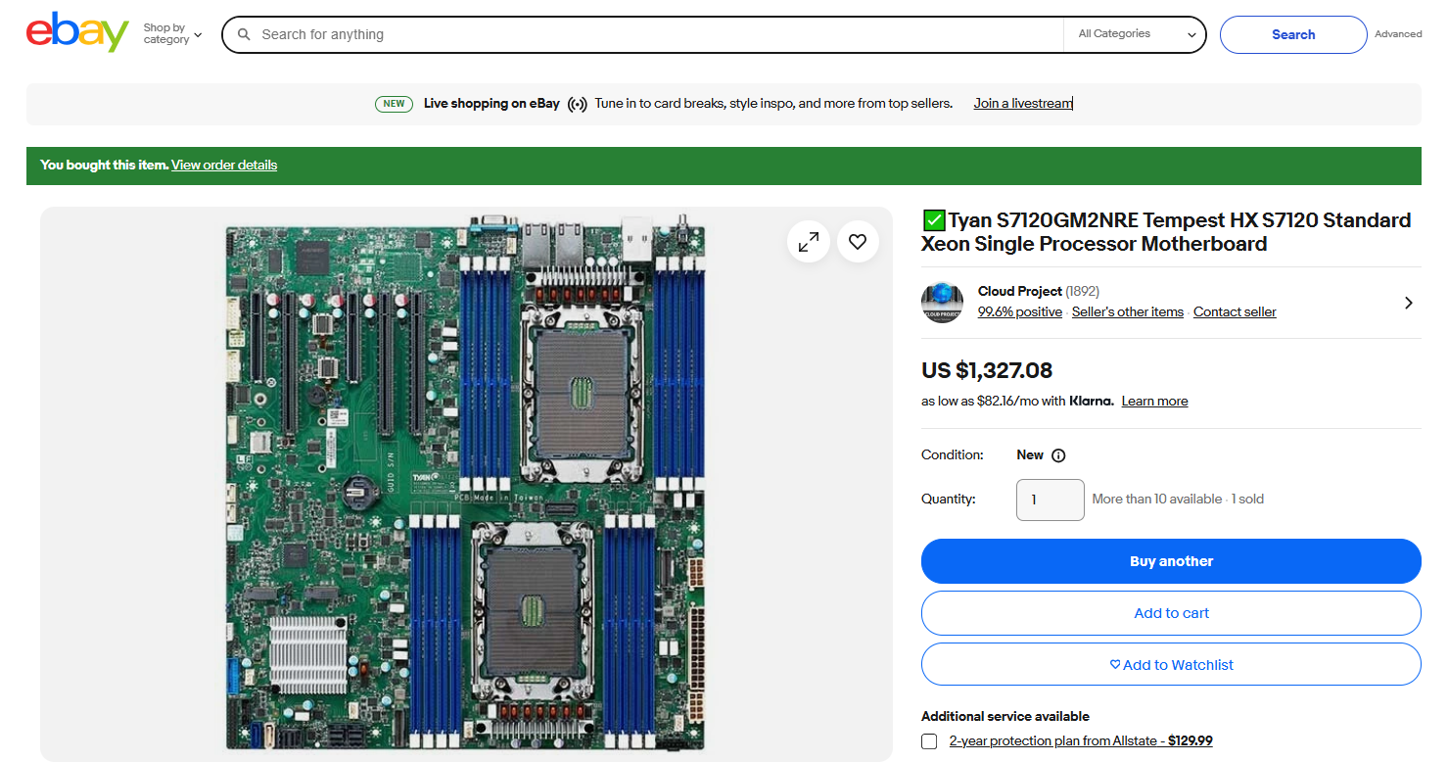
Task: Expand seller details with the right chevron
Action: 1408,303
